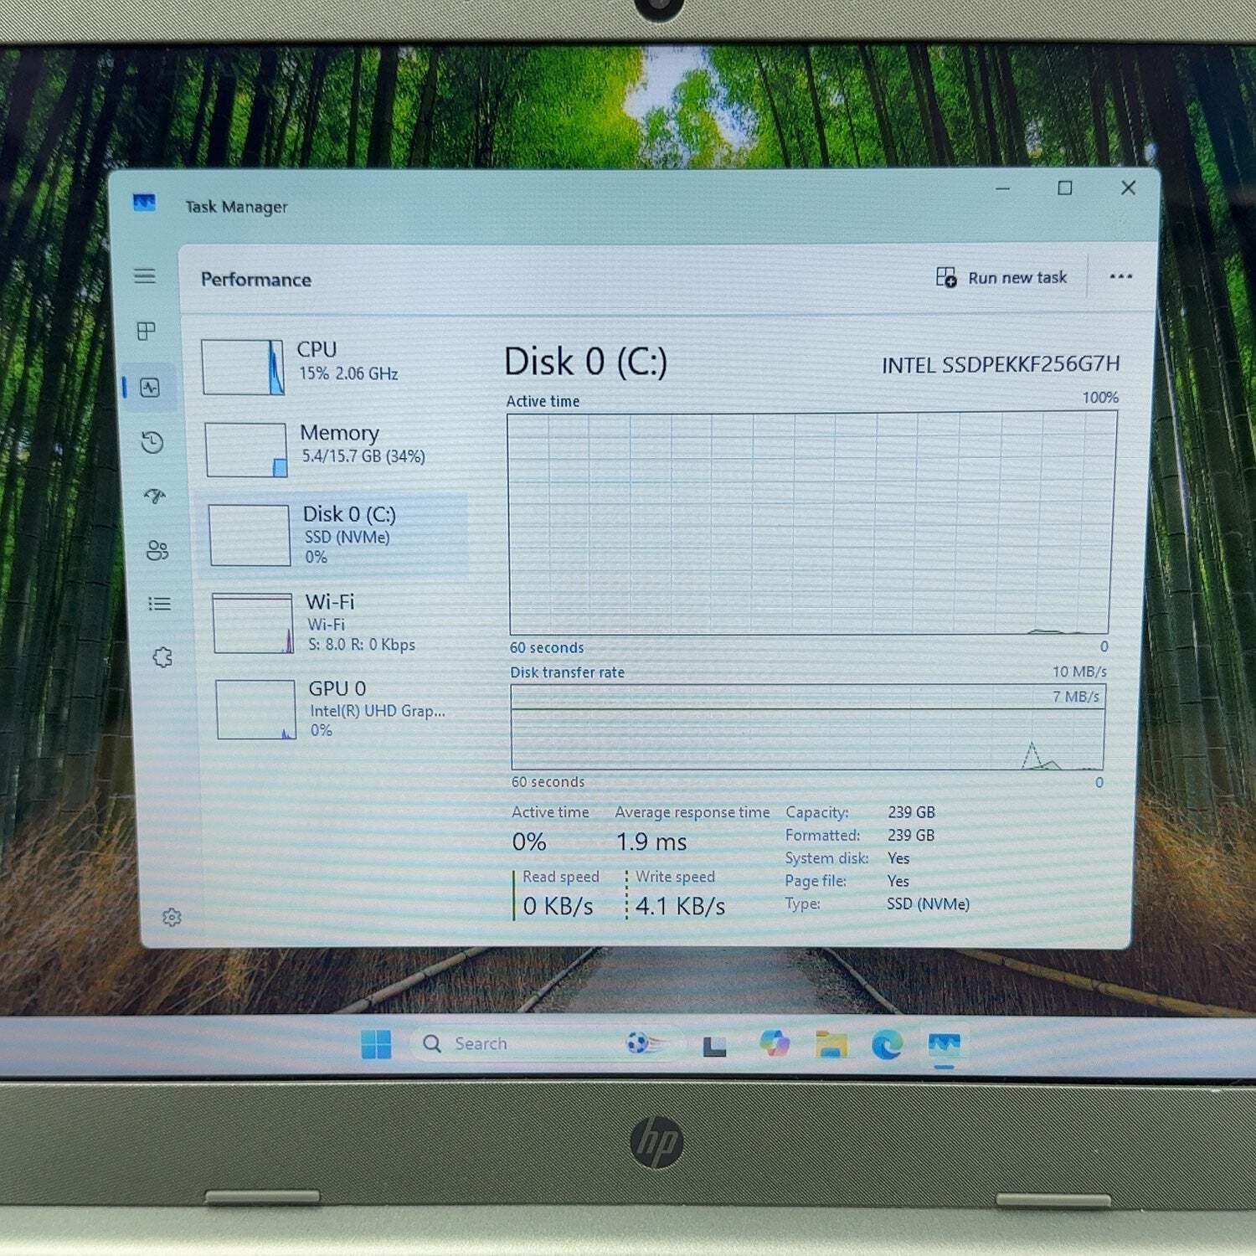Image resolution: width=1256 pixels, height=1256 pixels.
Task: Click the '15% 2.06 GHz' CPU text
Action: [348, 373]
